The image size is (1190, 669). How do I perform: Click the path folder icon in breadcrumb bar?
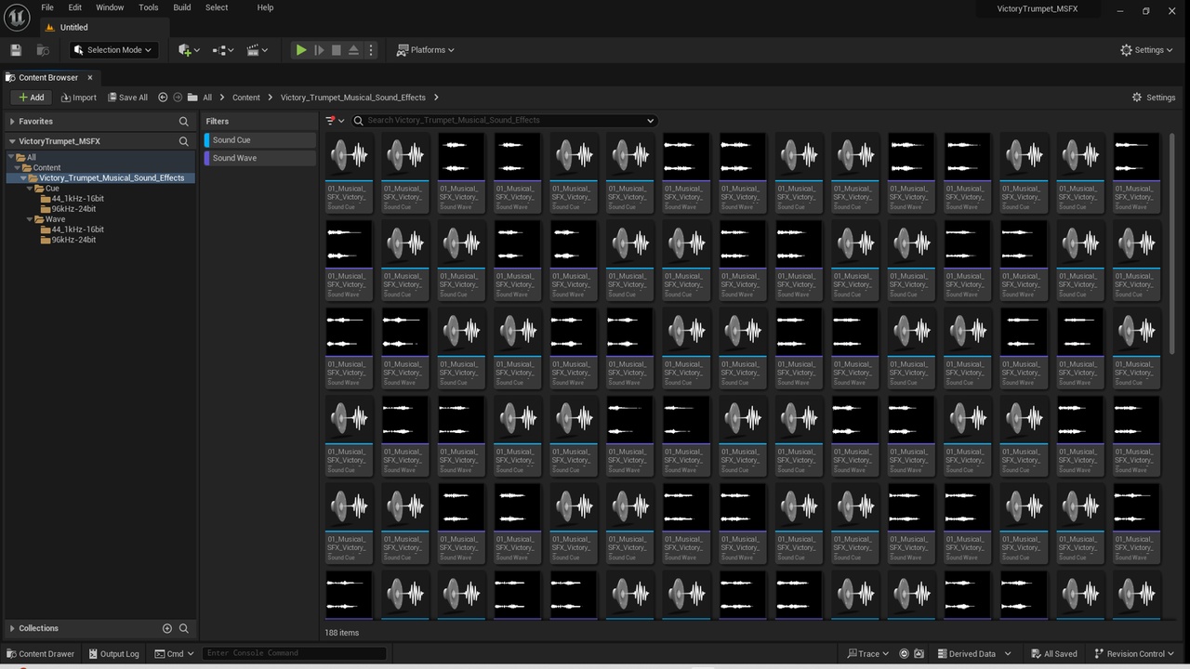coord(192,98)
